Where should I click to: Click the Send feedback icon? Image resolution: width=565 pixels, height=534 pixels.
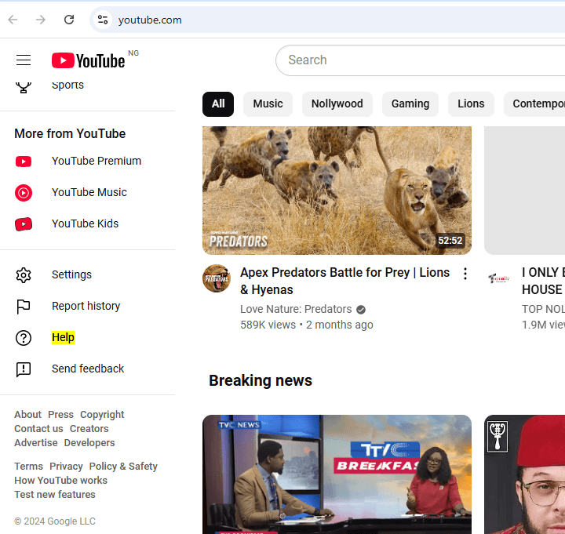(24, 369)
